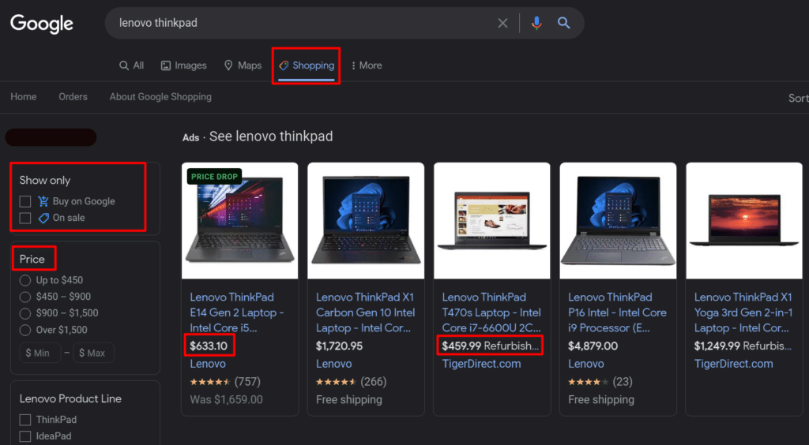Click the Lenovo Product Line heading
The height and width of the screenshot is (445, 809).
(x=70, y=398)
